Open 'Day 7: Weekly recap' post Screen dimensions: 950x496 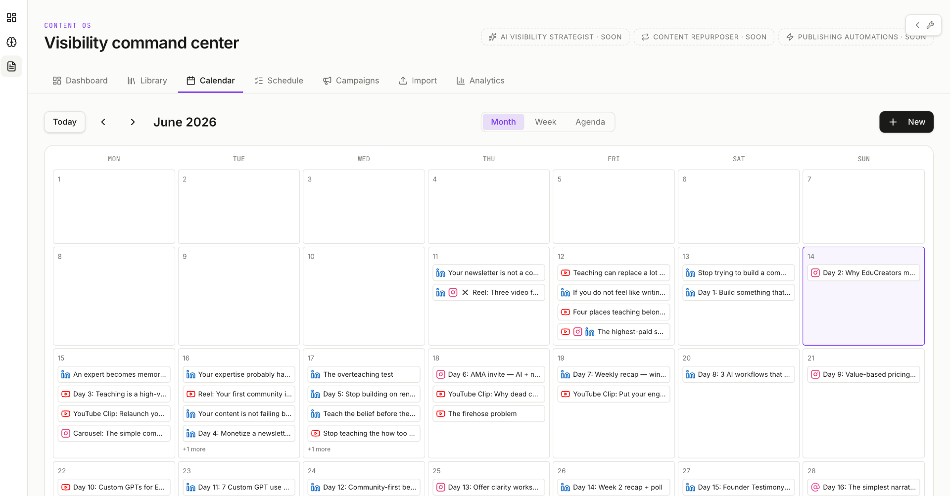[614, 375]
